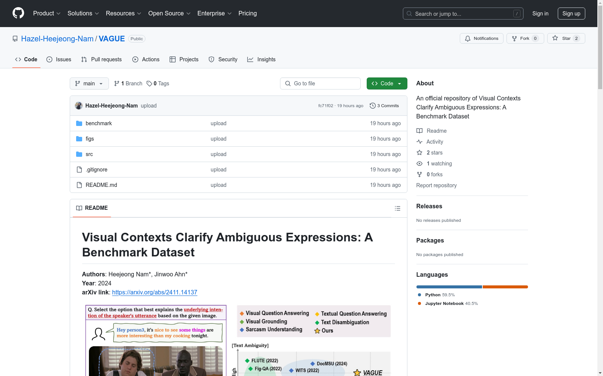Viewport: 603px width, 376px height.
Task: Open commit hash fc71f02
Action: [x=326, y=106]
